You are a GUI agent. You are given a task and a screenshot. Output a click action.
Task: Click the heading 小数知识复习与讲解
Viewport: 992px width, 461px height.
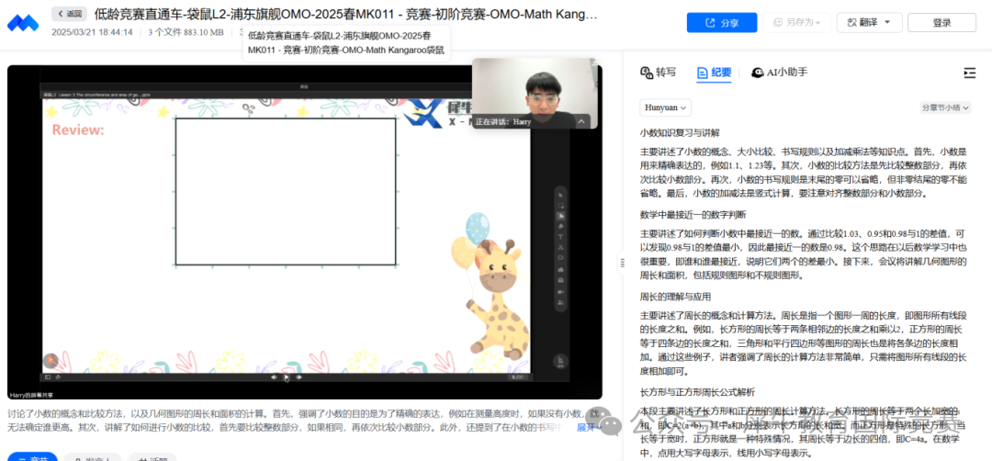coord(680,133)
